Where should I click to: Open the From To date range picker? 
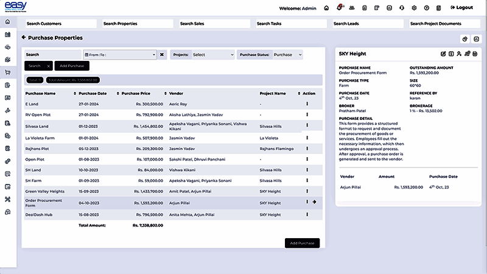coord(120,55)
